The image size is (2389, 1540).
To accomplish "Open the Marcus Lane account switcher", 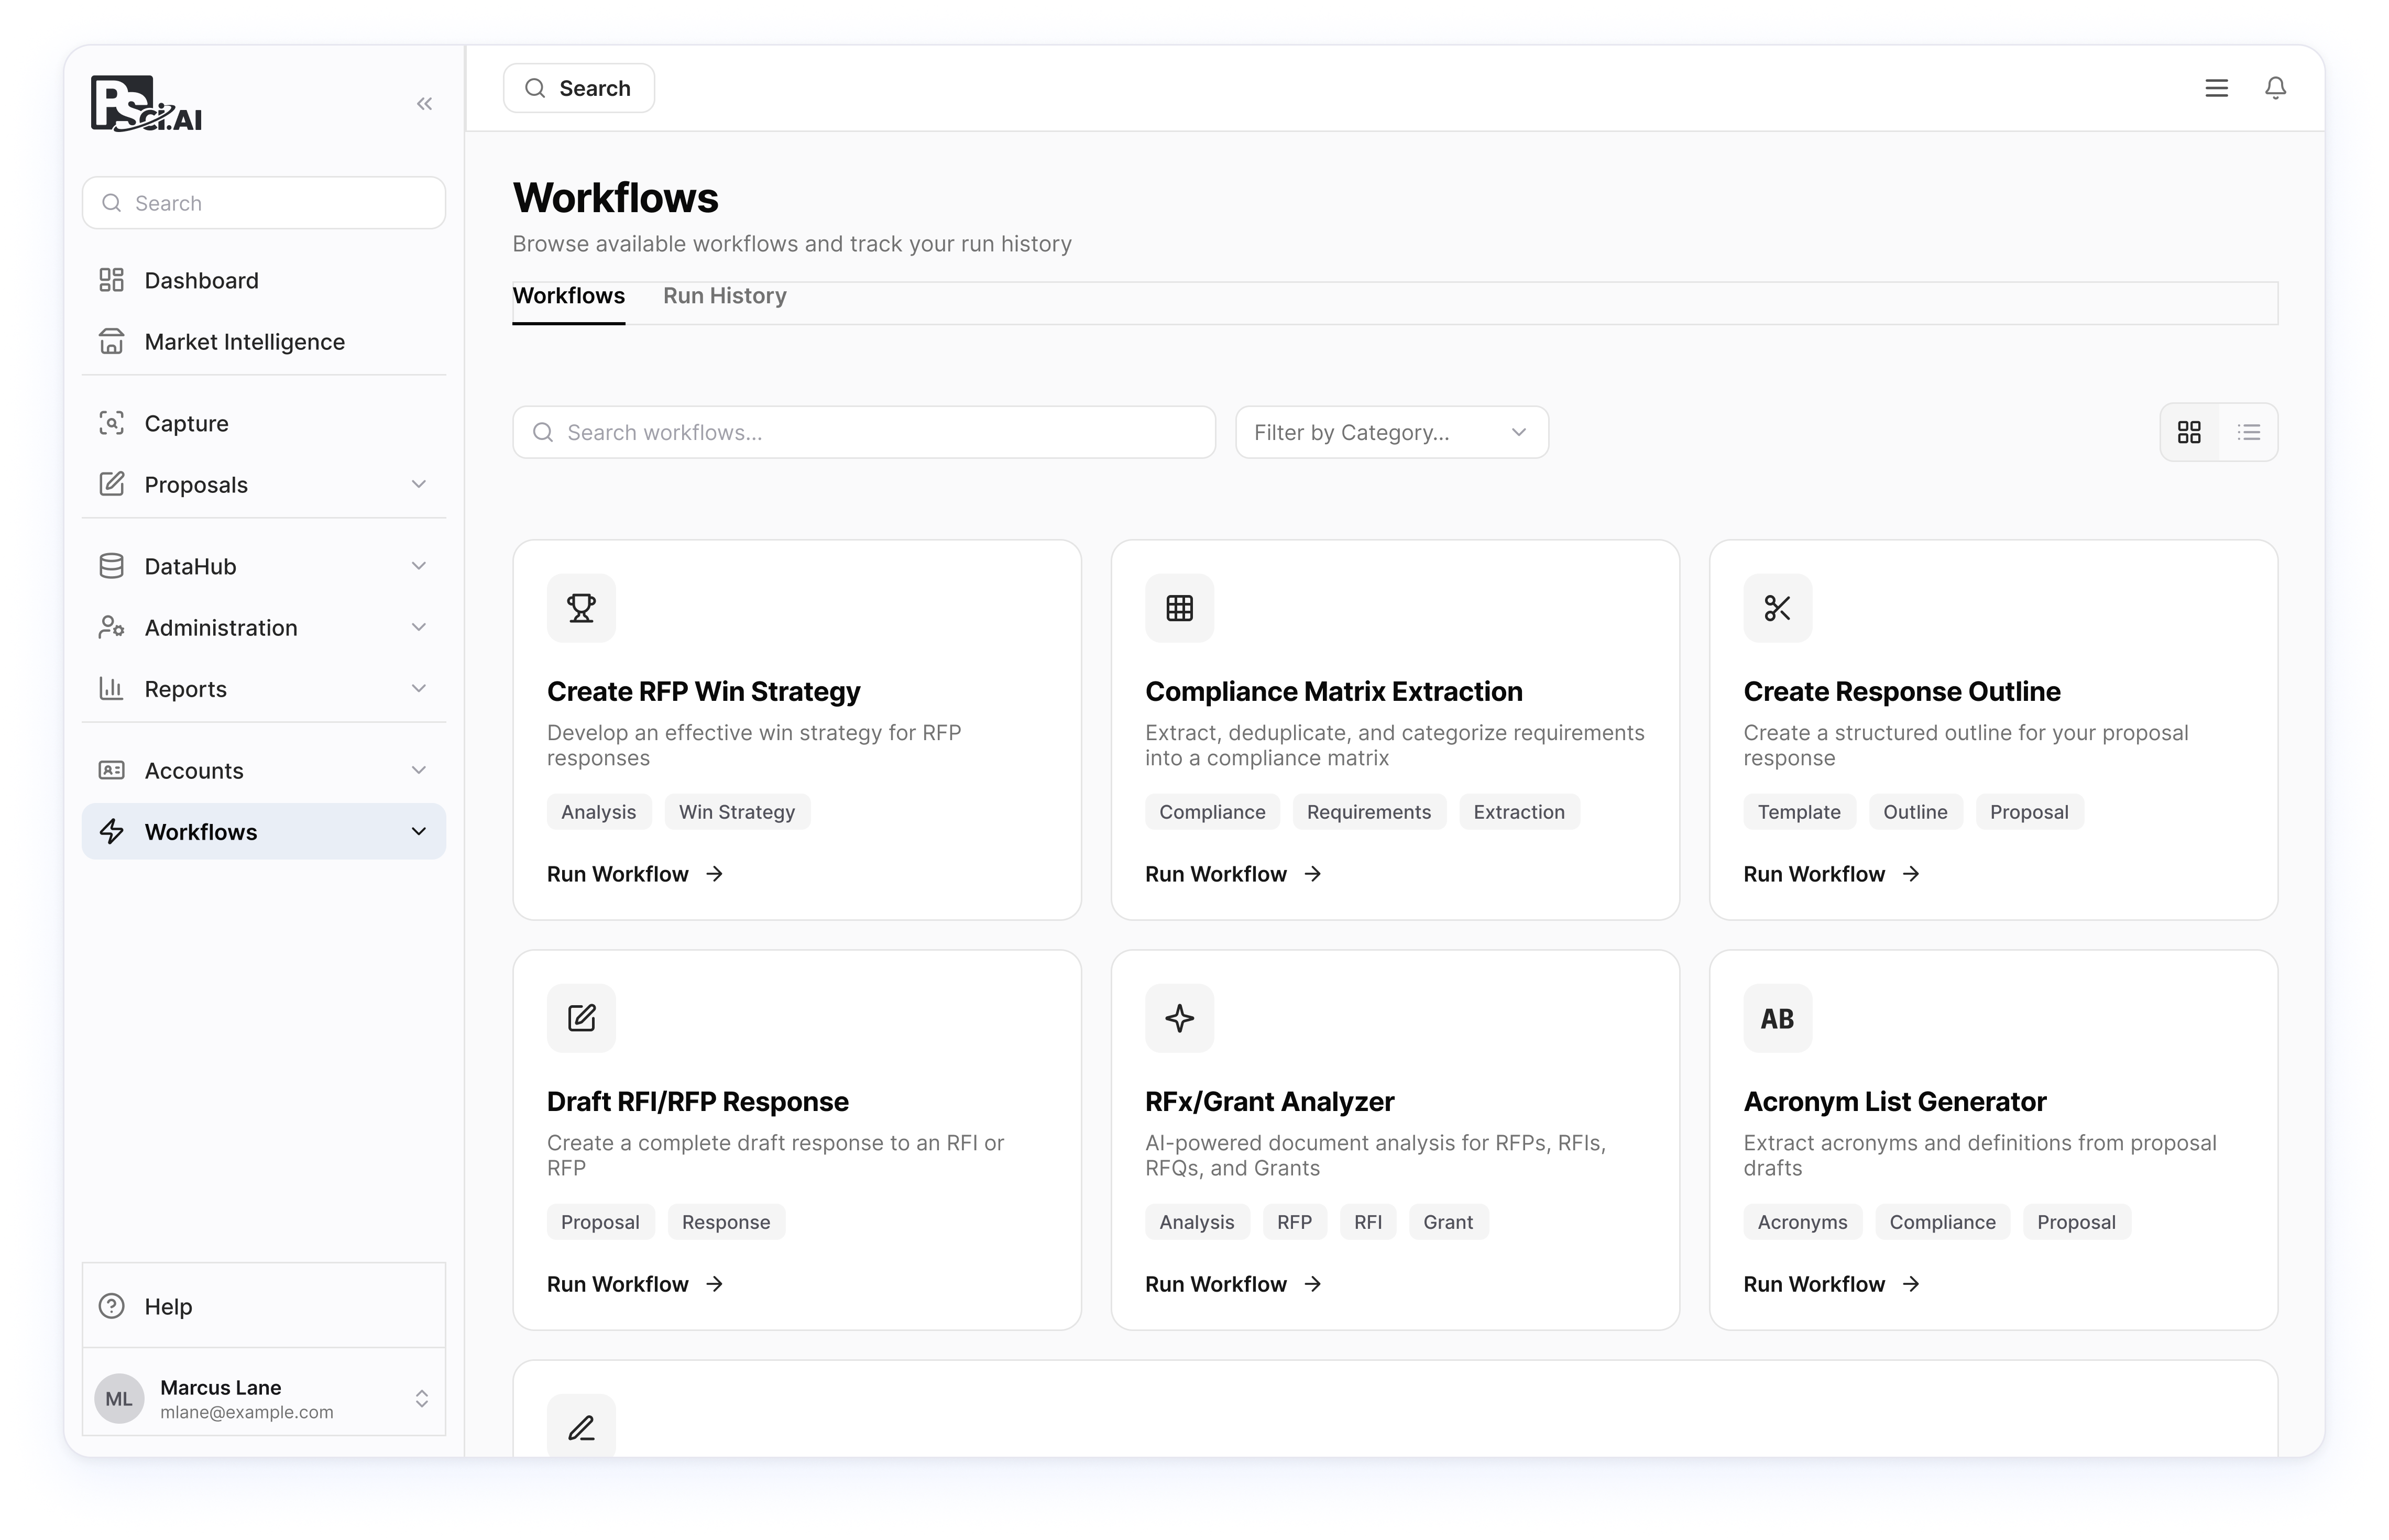I will [x=421, y=1398].
